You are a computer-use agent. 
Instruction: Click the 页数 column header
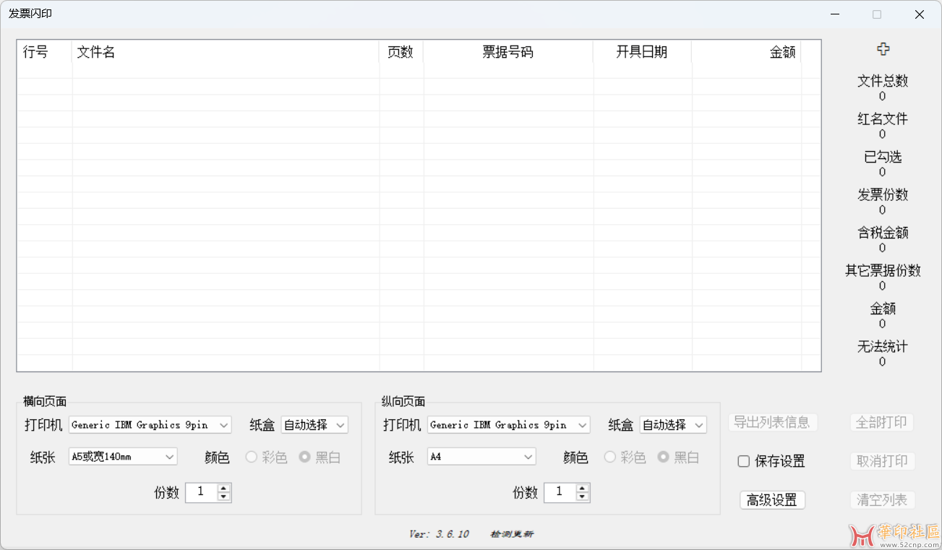[401, 52]
